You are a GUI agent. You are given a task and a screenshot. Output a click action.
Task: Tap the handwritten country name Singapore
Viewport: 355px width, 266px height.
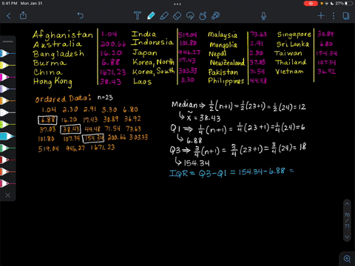[294, 35]
